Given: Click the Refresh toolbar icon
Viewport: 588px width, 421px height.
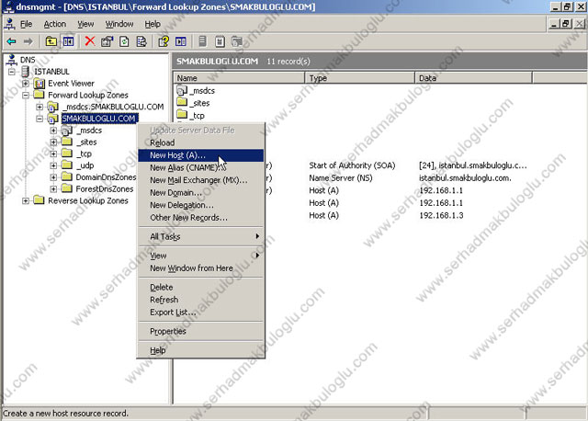Looking at the screenshot, I should tap(124, 41).
